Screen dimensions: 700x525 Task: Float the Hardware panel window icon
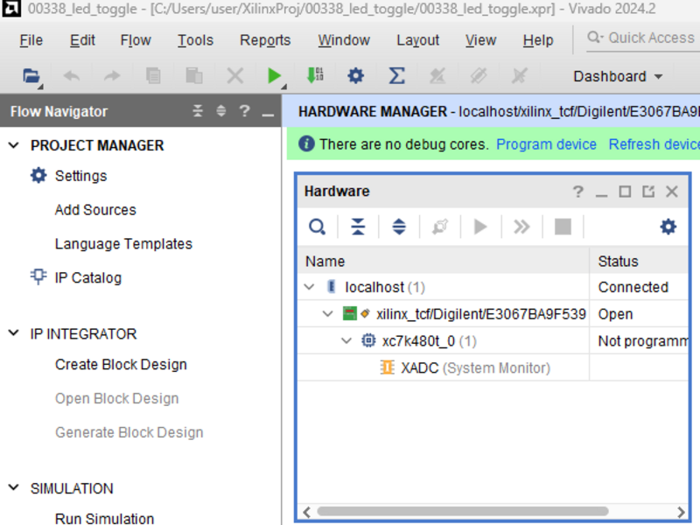[648, 192]
